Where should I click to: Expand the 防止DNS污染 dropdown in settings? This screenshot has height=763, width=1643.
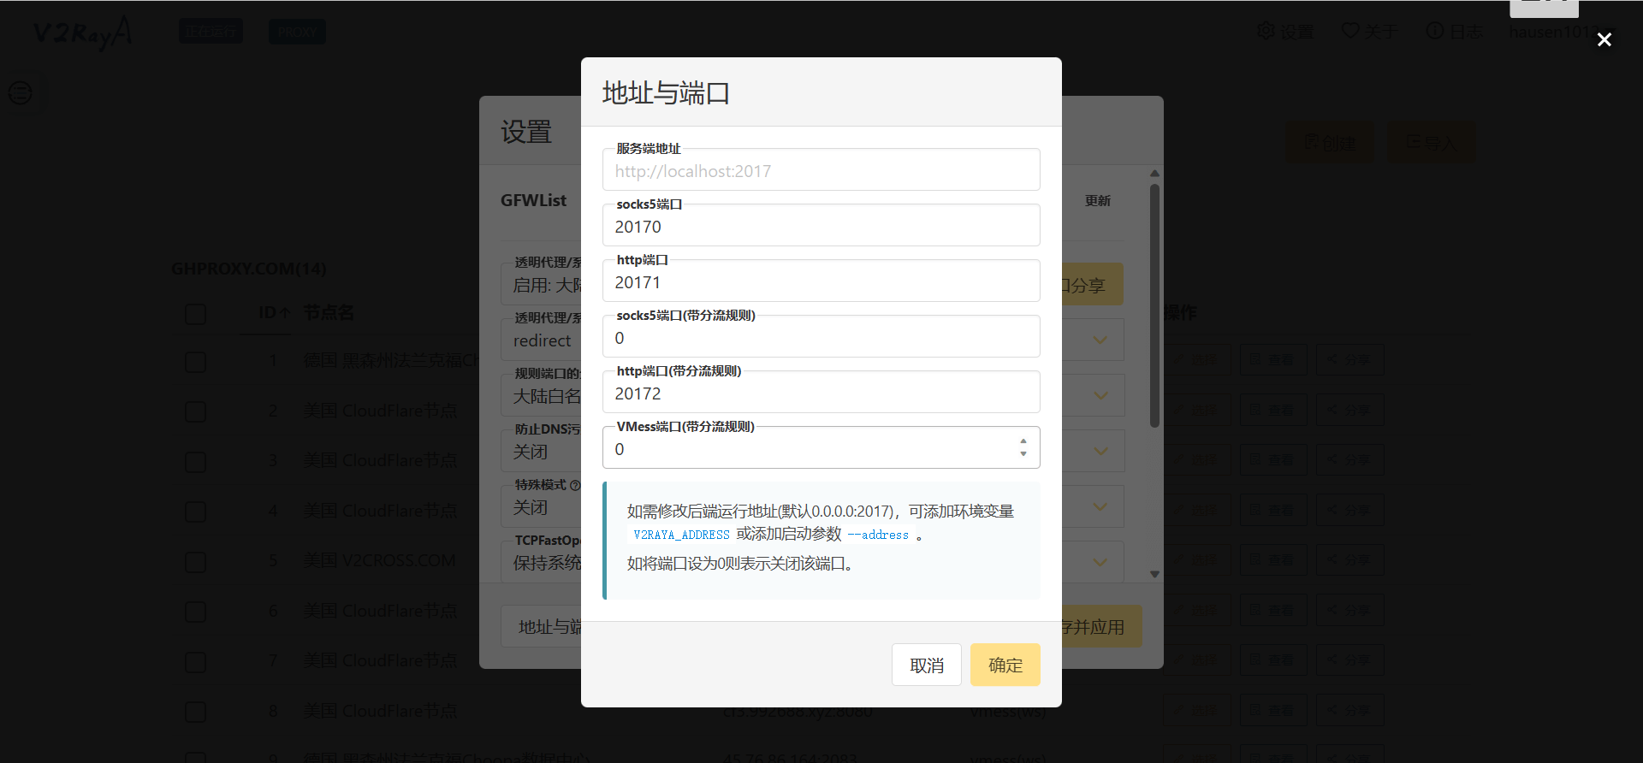[x=1100, y=451]
